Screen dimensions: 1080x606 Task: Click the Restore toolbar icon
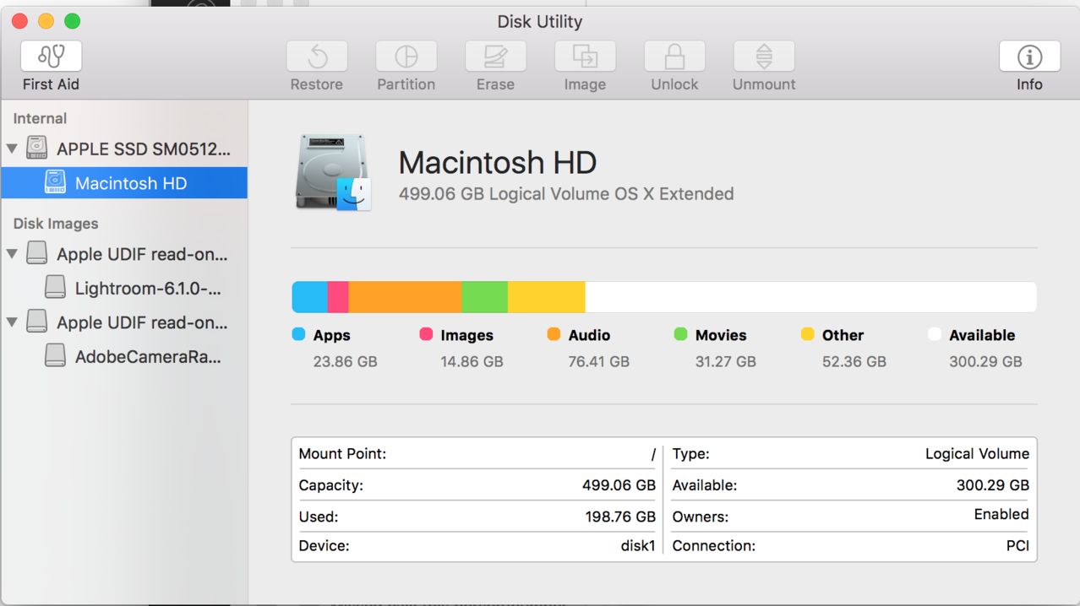coord(317,57)
